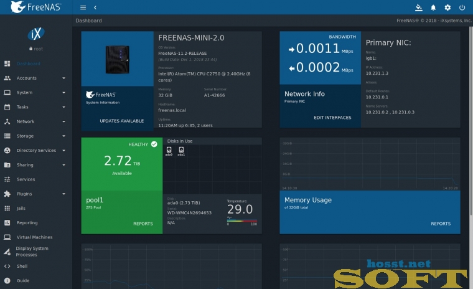Viewport: 473px width, 289px height.
Task: Click the Network topology icon
Action: pos(7,121)
